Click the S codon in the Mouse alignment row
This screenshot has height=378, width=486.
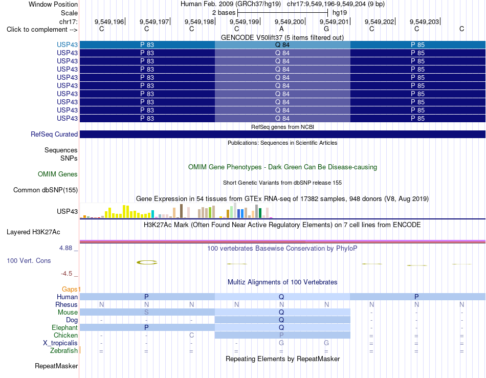pos(147,313)
